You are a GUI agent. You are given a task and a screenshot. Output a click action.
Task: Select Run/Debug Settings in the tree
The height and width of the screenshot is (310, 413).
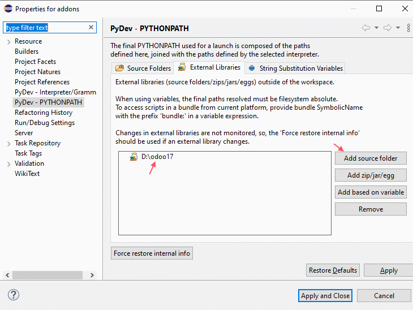pos(45,123)
